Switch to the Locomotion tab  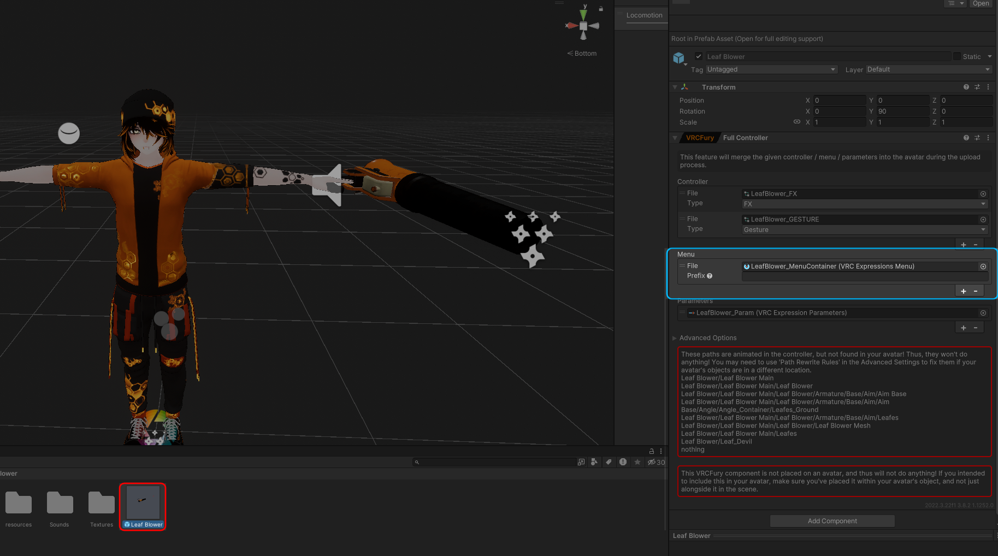click(644, 15)
